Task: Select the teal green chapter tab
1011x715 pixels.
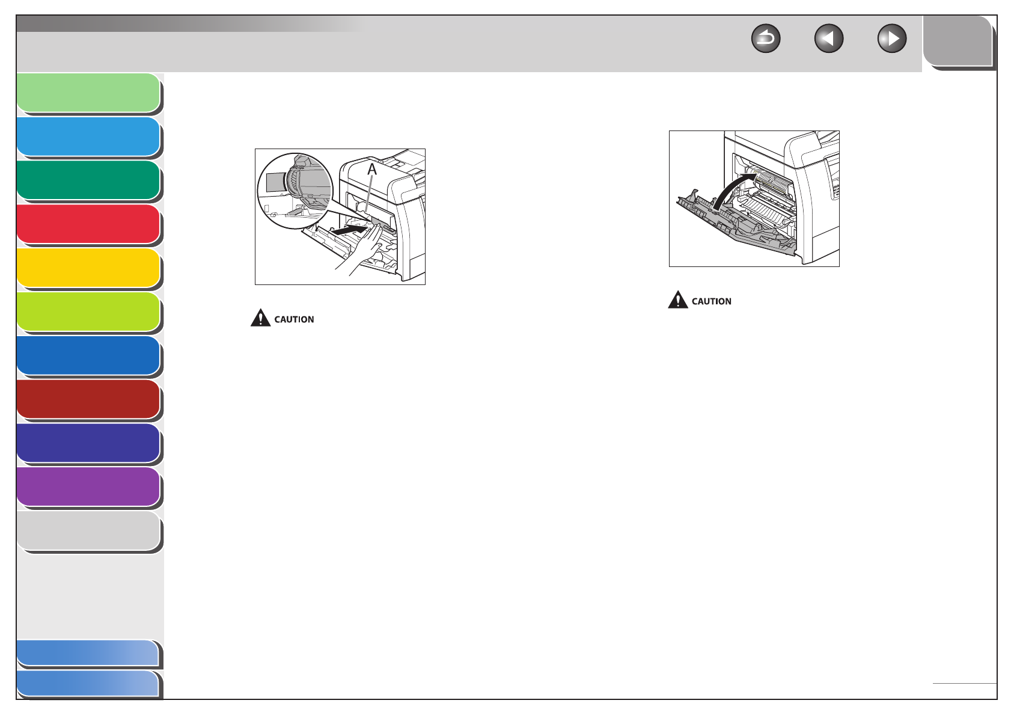Action: (89, 180)
